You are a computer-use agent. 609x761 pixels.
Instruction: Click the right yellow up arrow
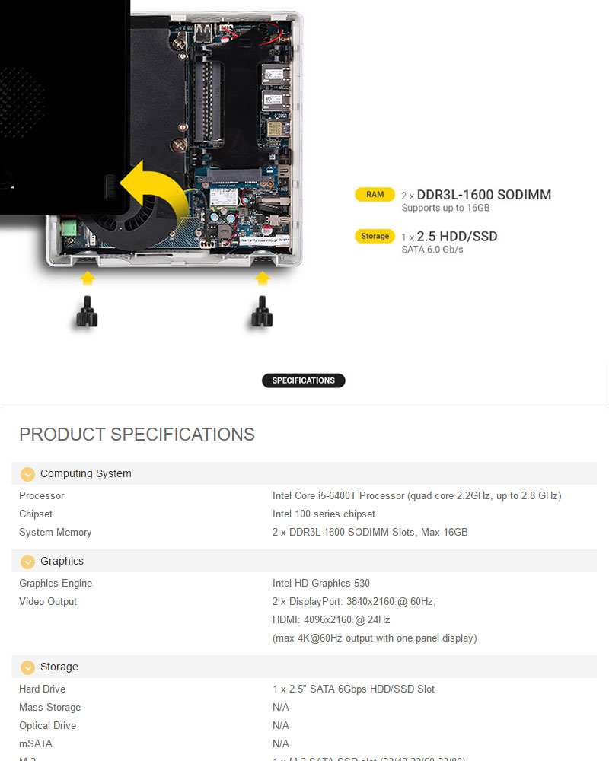coord(262,279)
